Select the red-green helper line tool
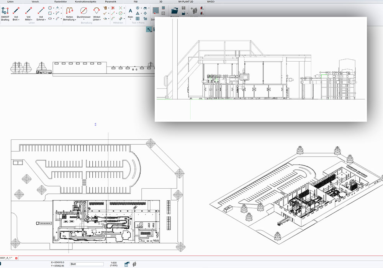This screenshot has height=268, width=383. click(113, 13)
